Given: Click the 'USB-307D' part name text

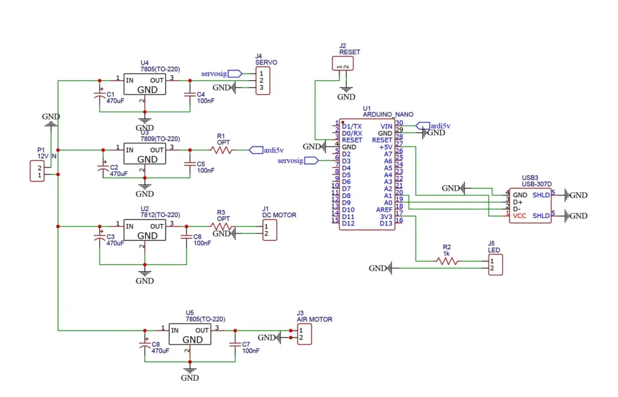Looking at the screenshot, I should click(537, 184).
